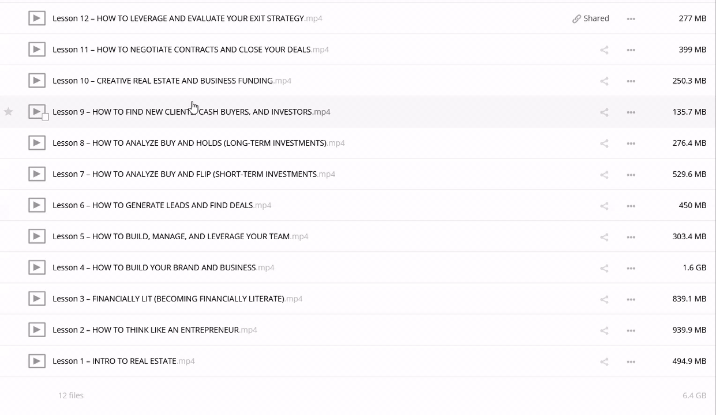Click the share icon for Lesson 11
The image size is (716, 415).
coord(604,50)
